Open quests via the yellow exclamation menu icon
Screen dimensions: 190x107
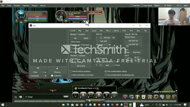coord(137,97)
